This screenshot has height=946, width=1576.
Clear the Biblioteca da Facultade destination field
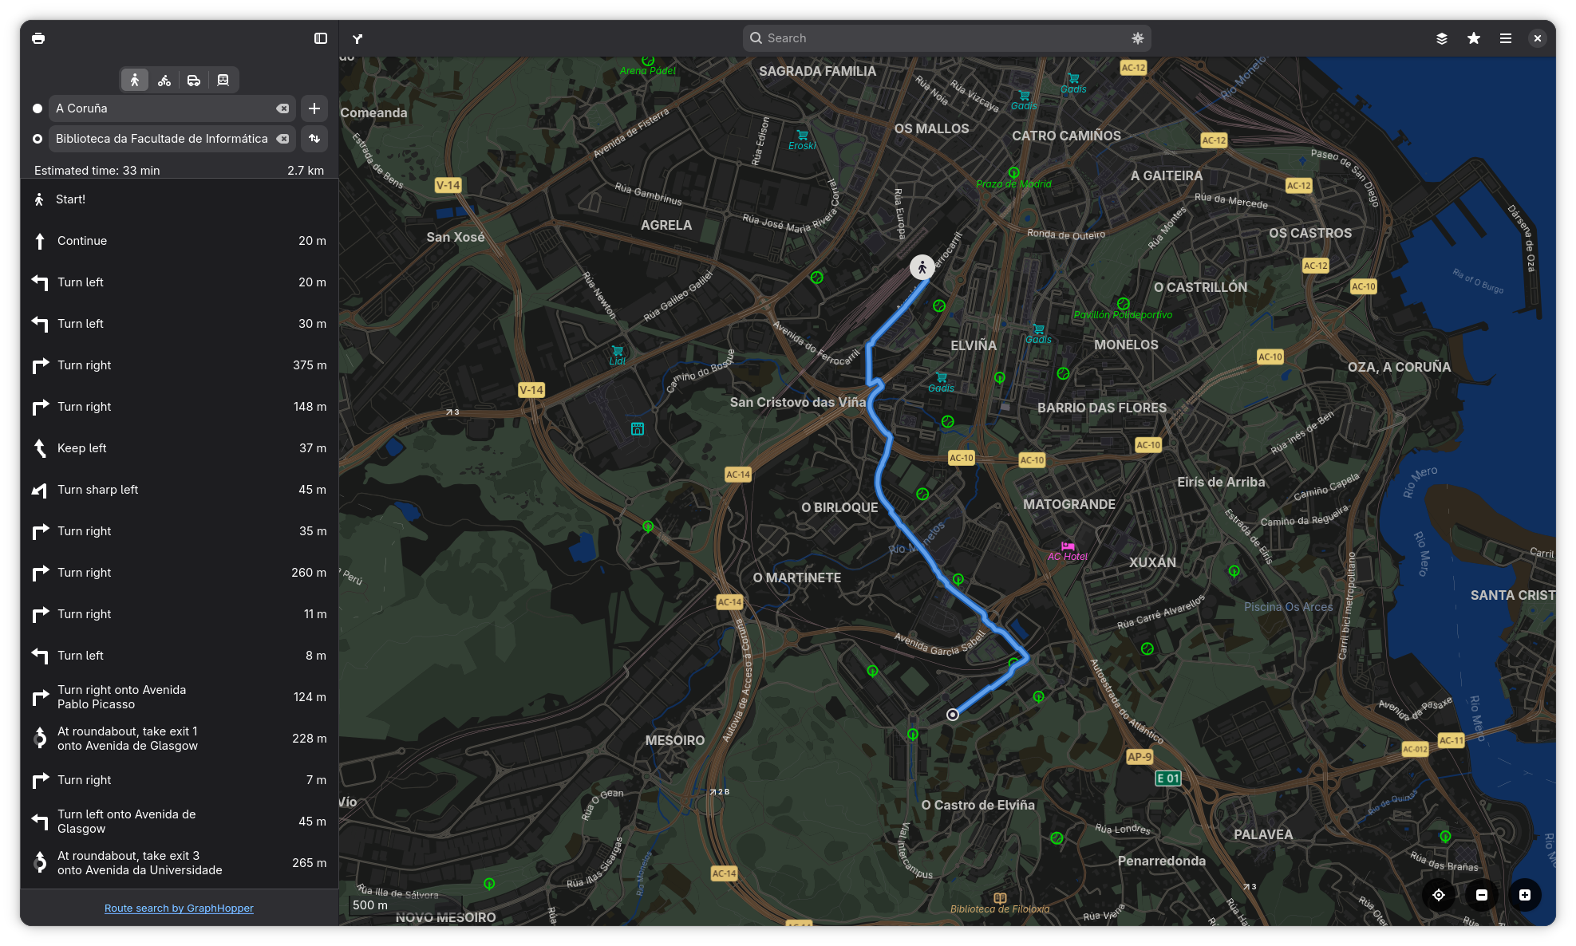point(282,139)
